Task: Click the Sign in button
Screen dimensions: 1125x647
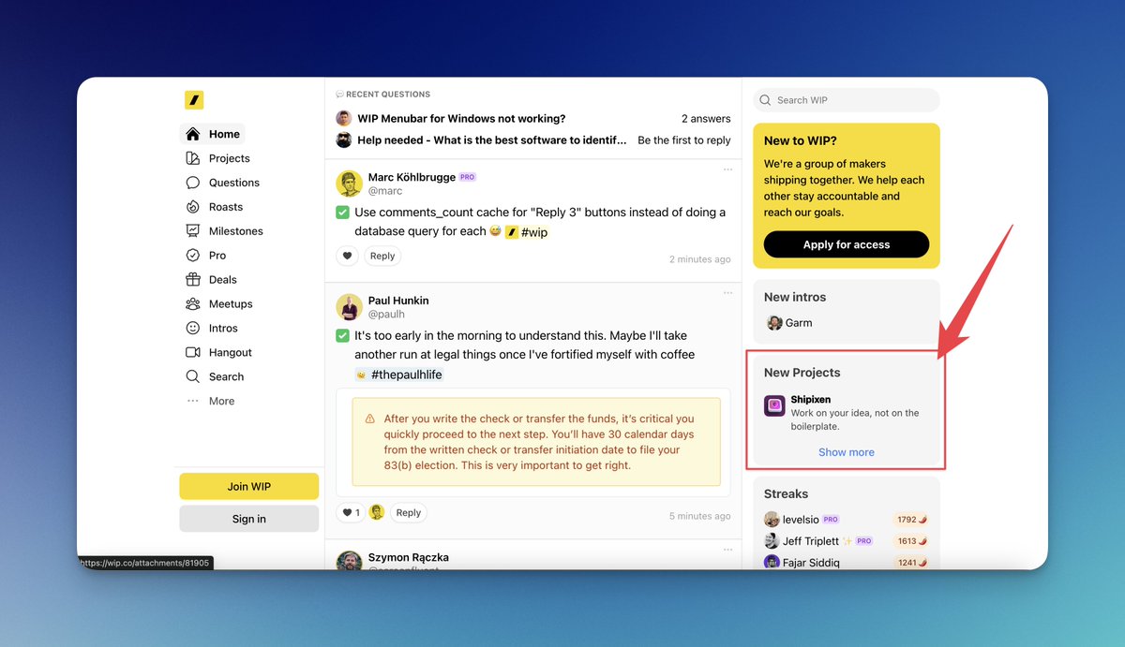Action: (249, 519)
